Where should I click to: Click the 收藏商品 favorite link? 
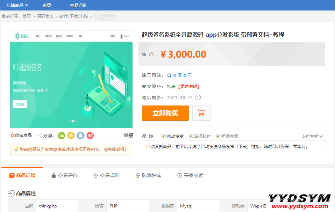[x=21, y=136]
